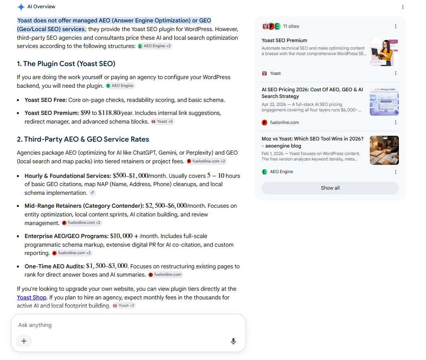
Task: Open the 11 sites panel options menu
Action: pyautogui.click(x=396, y=26)
